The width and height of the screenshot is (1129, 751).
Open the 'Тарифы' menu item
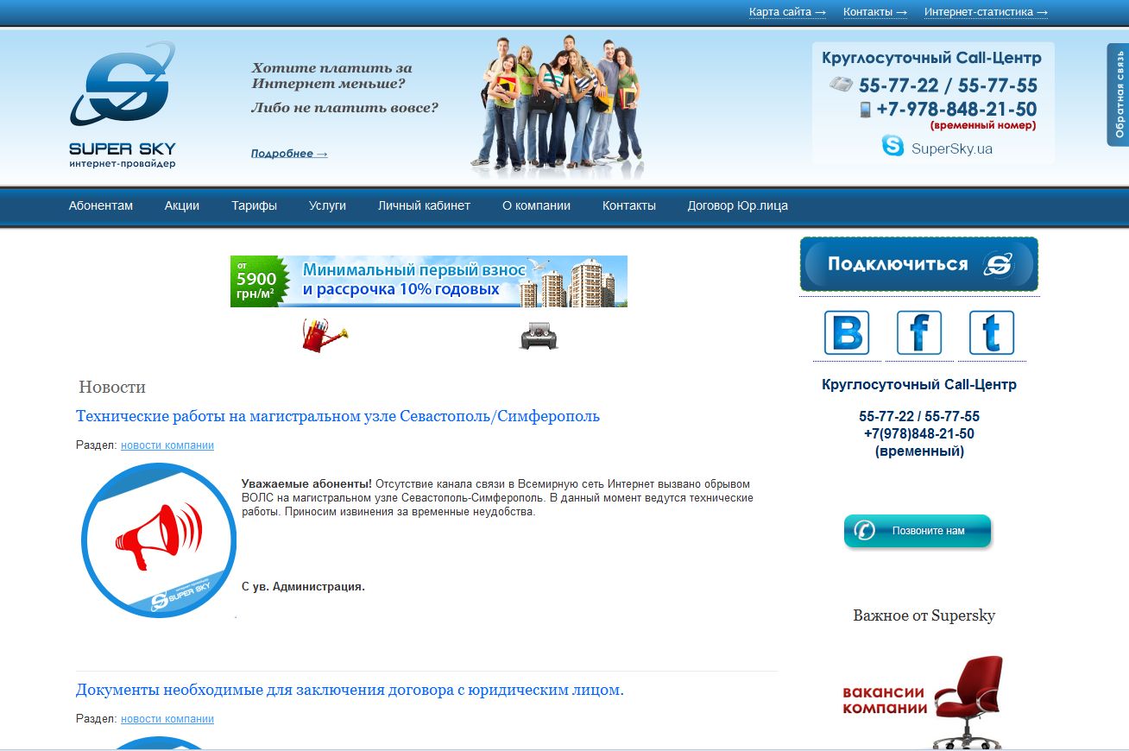pos(254,205)
